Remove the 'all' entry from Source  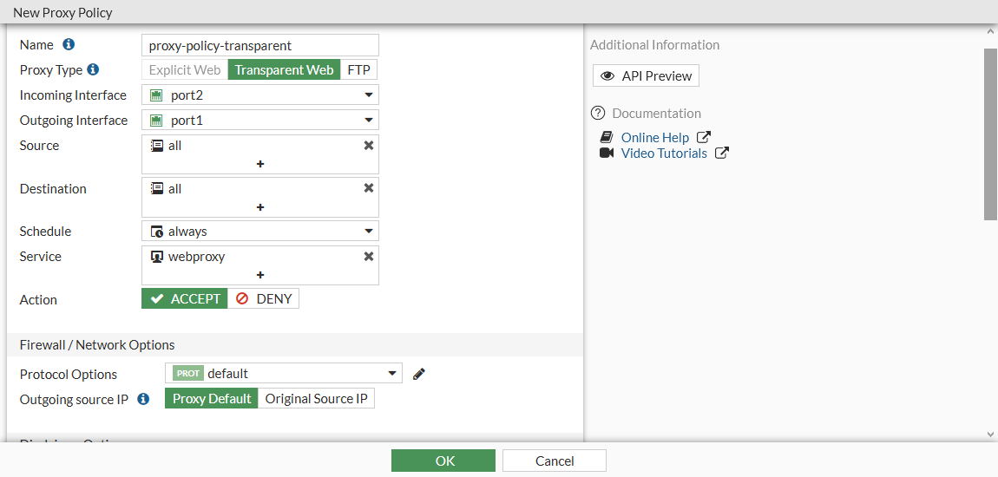click(x=369, y=146)
